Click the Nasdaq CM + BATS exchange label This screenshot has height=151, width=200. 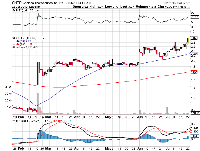[x=79, y=3]
